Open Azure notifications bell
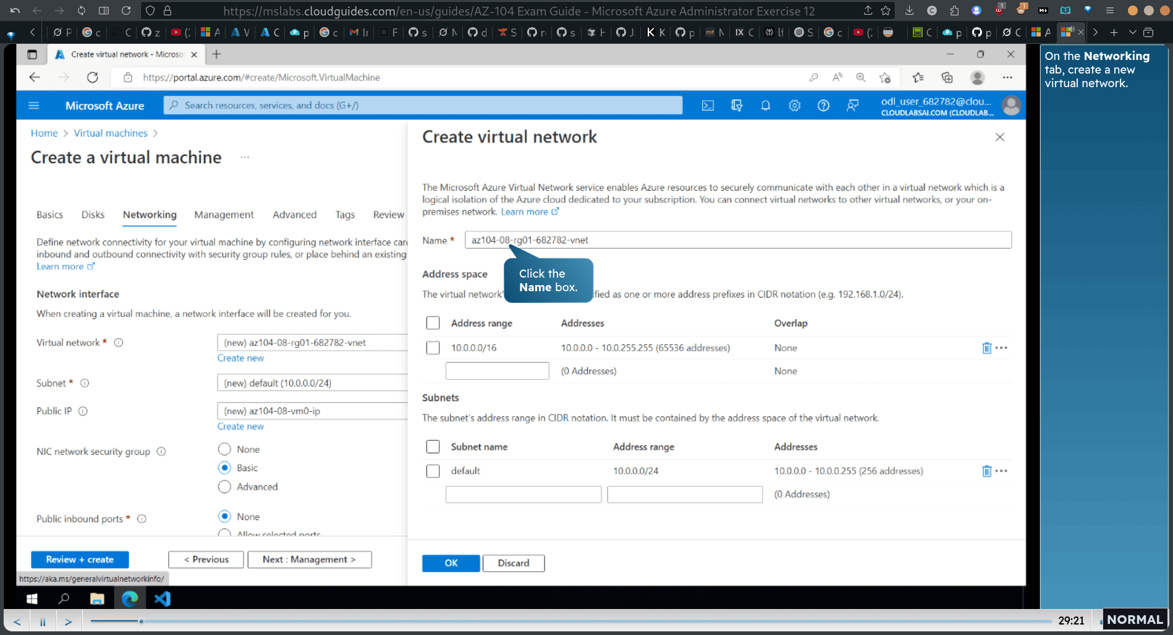Screen dimensions: 1173x635 (x=765, y=106)
